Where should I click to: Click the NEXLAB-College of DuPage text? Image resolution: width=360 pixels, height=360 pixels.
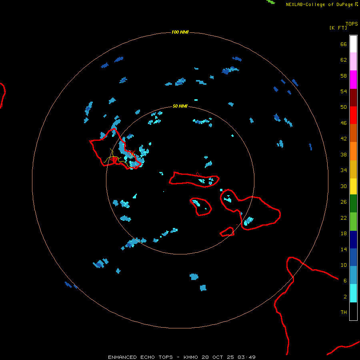click(319, 4)
